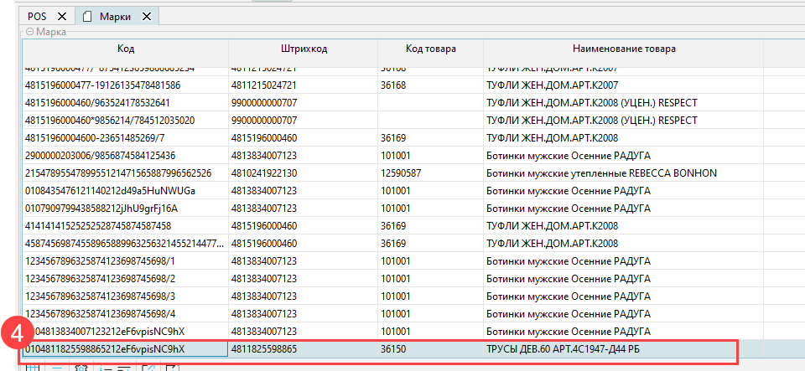Select the Ботинки мужские утепленные REBECCA BONHON row
The image size is (805, 371).
(600, 173)
